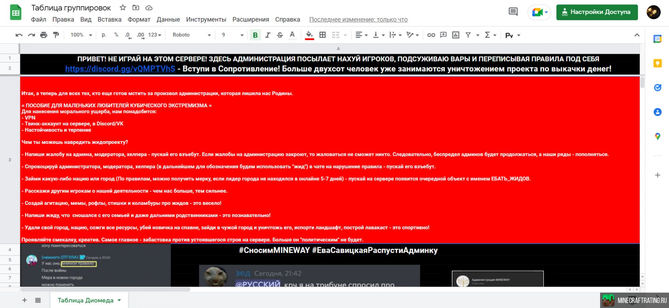Screen dimensions: 669x308
Task: Open the Справка menu
Action: pyautogui.click(x=287, y=19)
